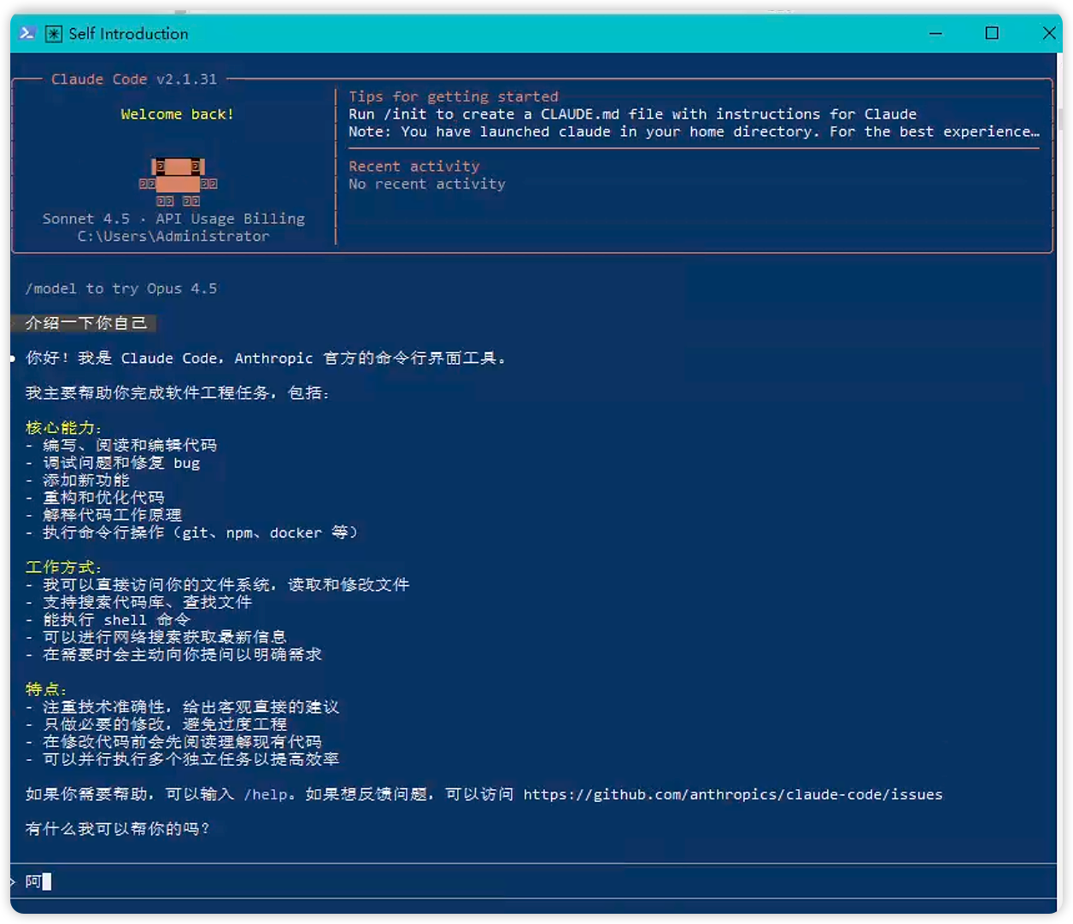
Task: Click the Claude Code v2.1.31 header text
Action: pyautogui.click(x=134, y=79)
